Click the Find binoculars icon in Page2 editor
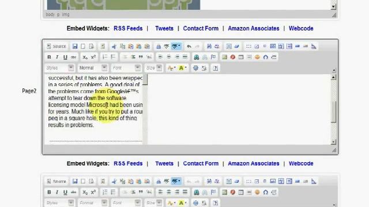Image resolution: width=369 pixels, height=207 pixels. point(209,46)
